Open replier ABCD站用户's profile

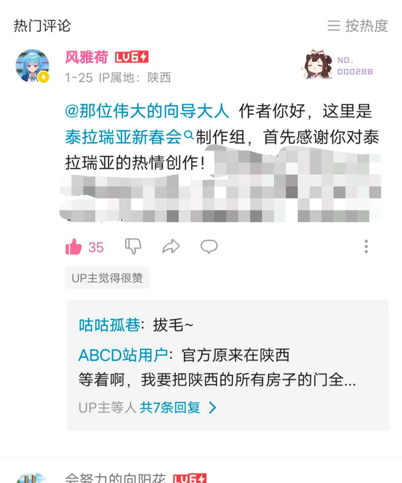coord(123,355)
